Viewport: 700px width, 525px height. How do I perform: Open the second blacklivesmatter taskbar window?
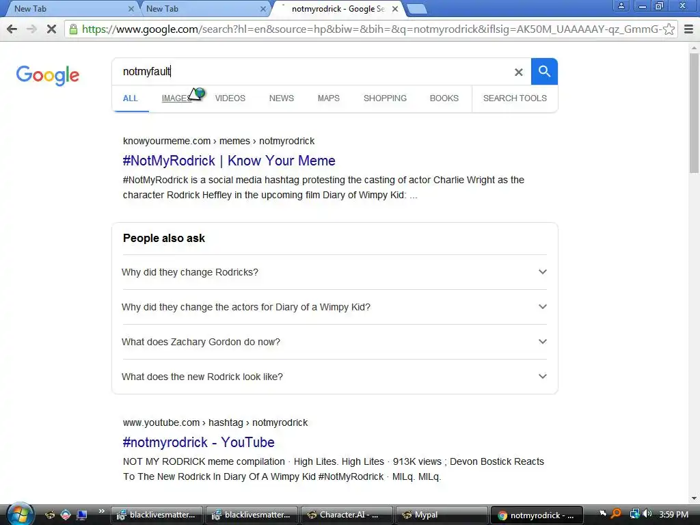tap(252, 515)
